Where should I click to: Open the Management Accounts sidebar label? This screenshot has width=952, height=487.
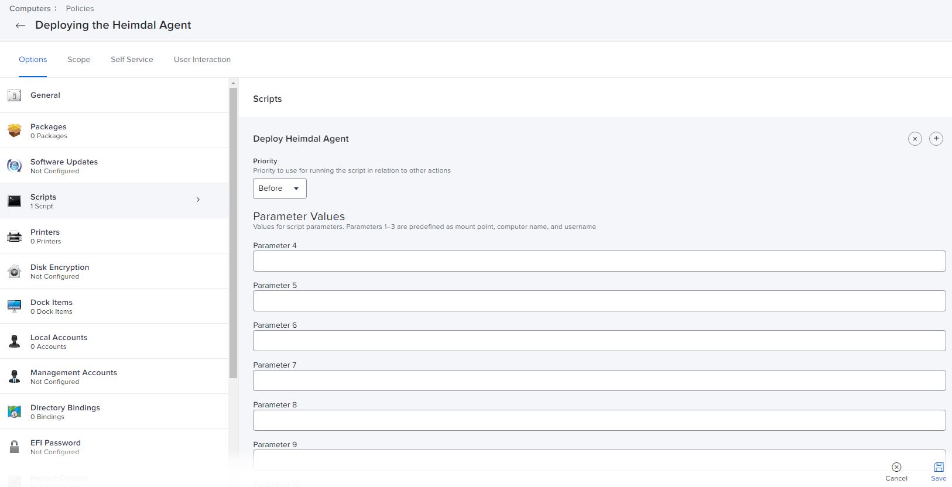tap(74, 373)
